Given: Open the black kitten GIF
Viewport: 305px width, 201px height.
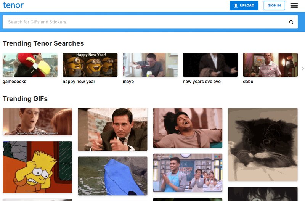Looking at the screenshot, I should coord(263,145).
